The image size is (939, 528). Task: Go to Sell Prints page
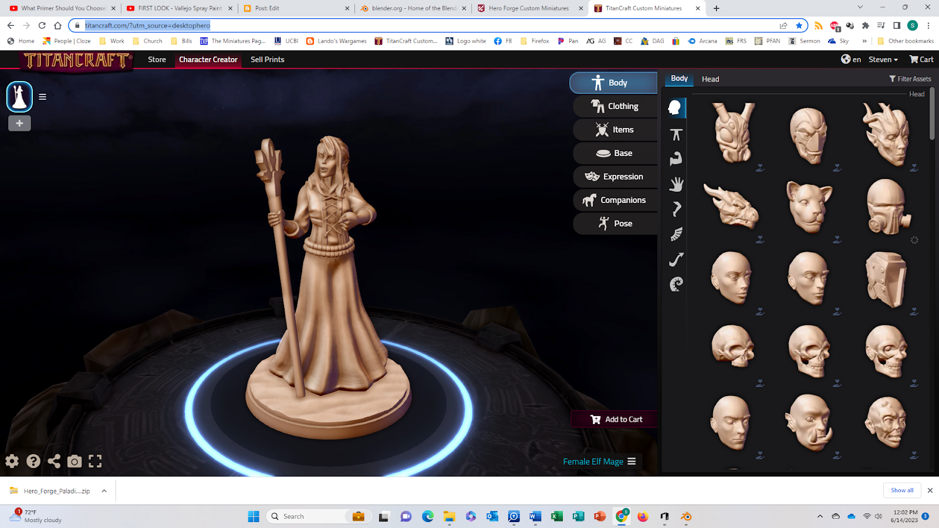[268, 59]
